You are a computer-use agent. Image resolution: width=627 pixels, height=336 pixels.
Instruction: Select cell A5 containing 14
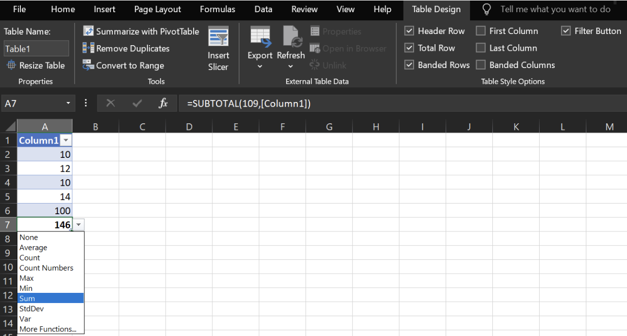point(45,196)
